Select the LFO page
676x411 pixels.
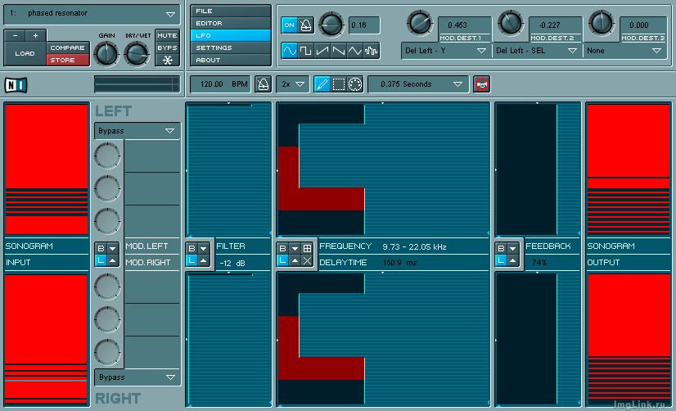click(231, 35)
